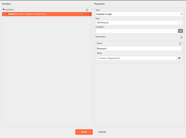Open the Type dropdown

coord(139,14)
